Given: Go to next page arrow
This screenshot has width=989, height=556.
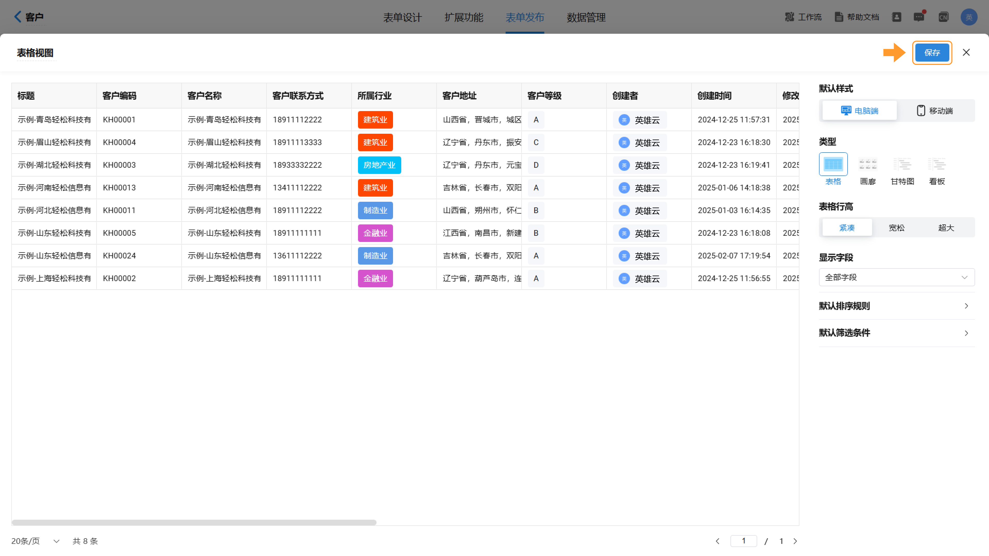Looking at the screenshot, I should 795,541.
